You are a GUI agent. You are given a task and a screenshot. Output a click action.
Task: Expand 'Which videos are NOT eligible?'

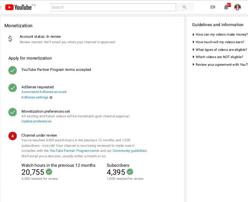(218, 57)
